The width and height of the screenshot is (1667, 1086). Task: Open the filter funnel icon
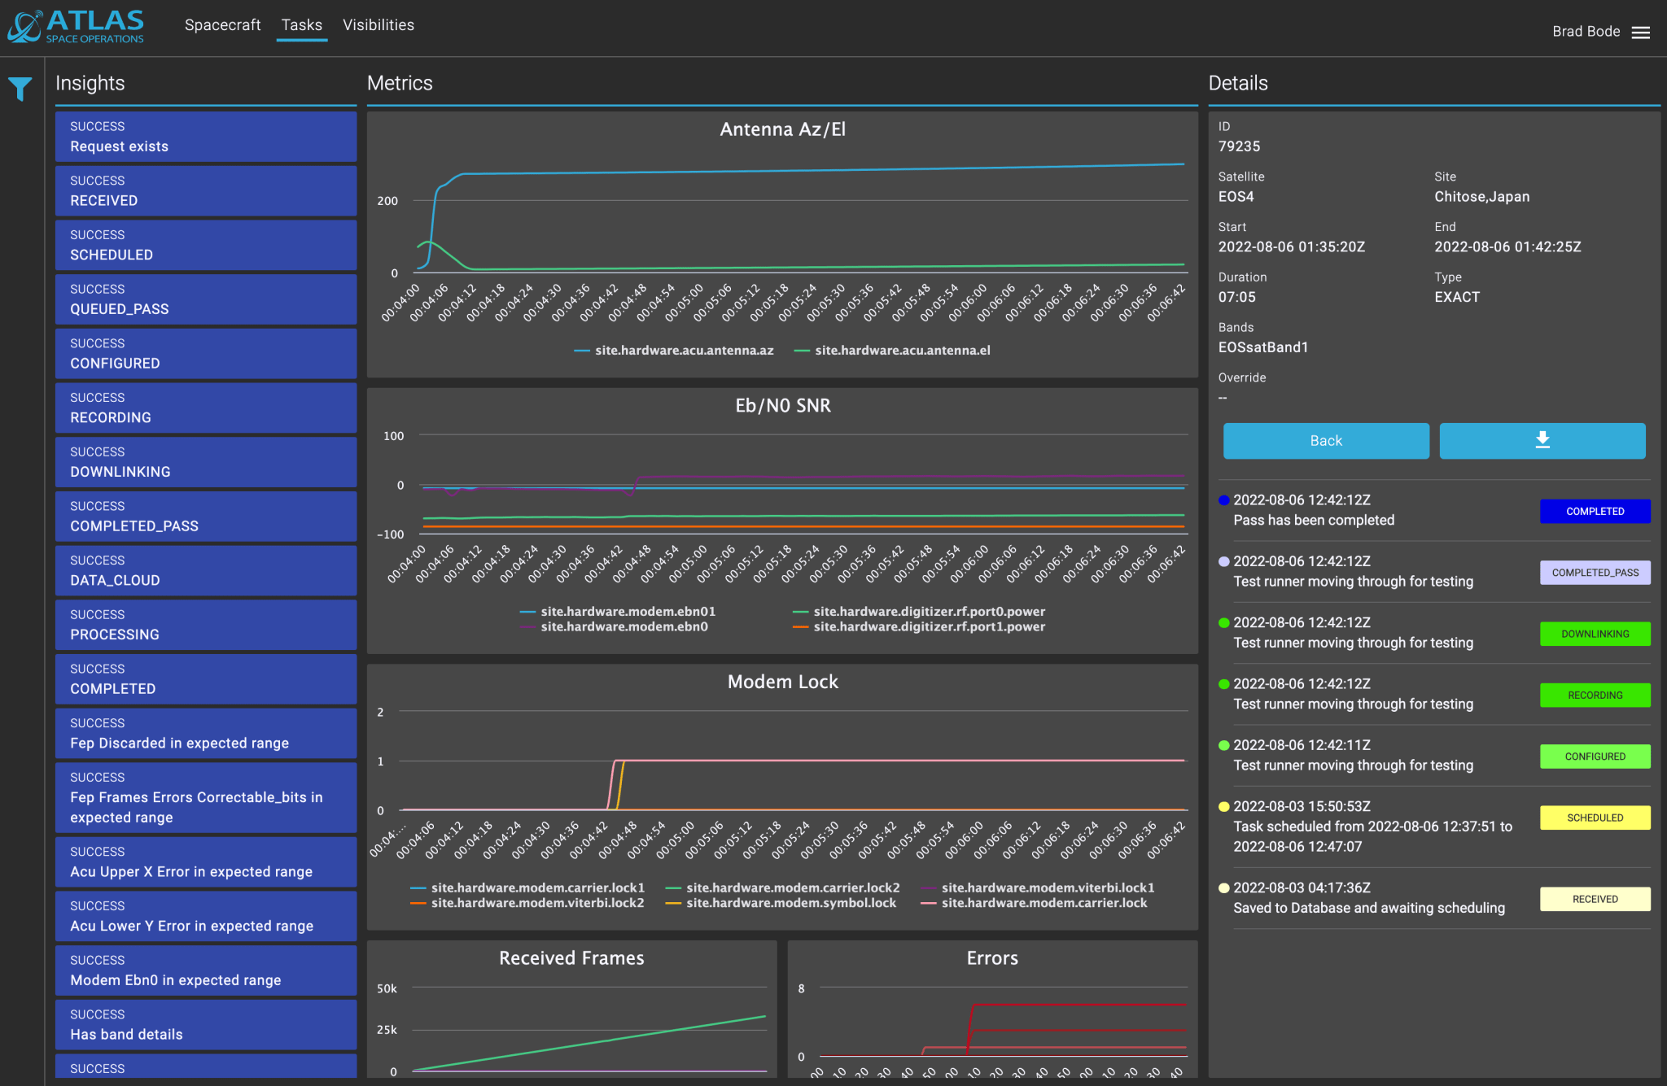pos(20,88)
